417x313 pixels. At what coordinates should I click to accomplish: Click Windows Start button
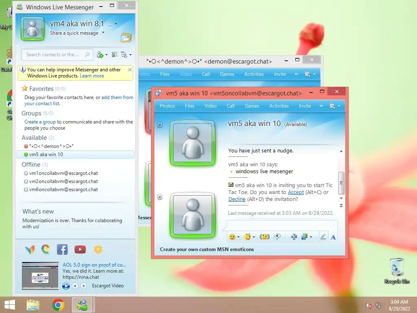click(10, 305)
